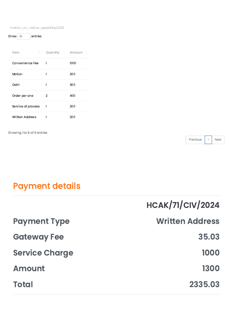233x310 pixels.
Task: Select the Order per one row
Action: pos(23,96)
